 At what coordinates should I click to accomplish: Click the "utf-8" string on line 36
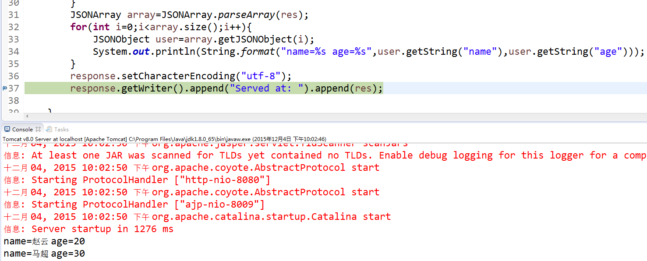tap(261, 76)
